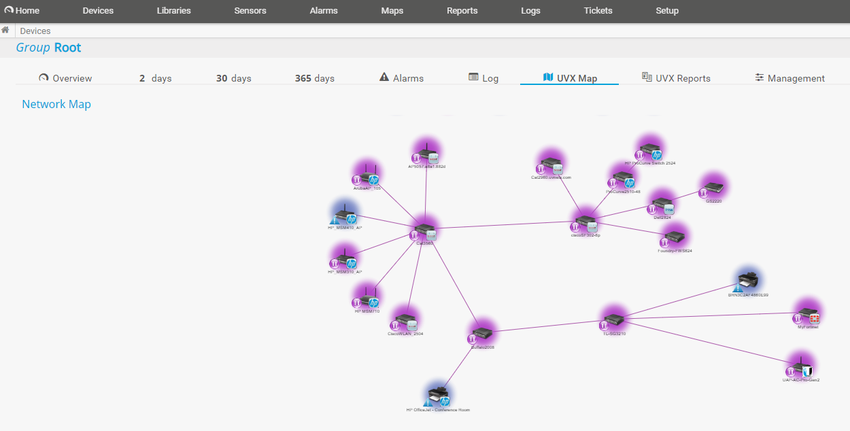Open the ciscoSF302-8p switch node
The height and width of the screenshot is (431, 850).
tap(585, 222)
